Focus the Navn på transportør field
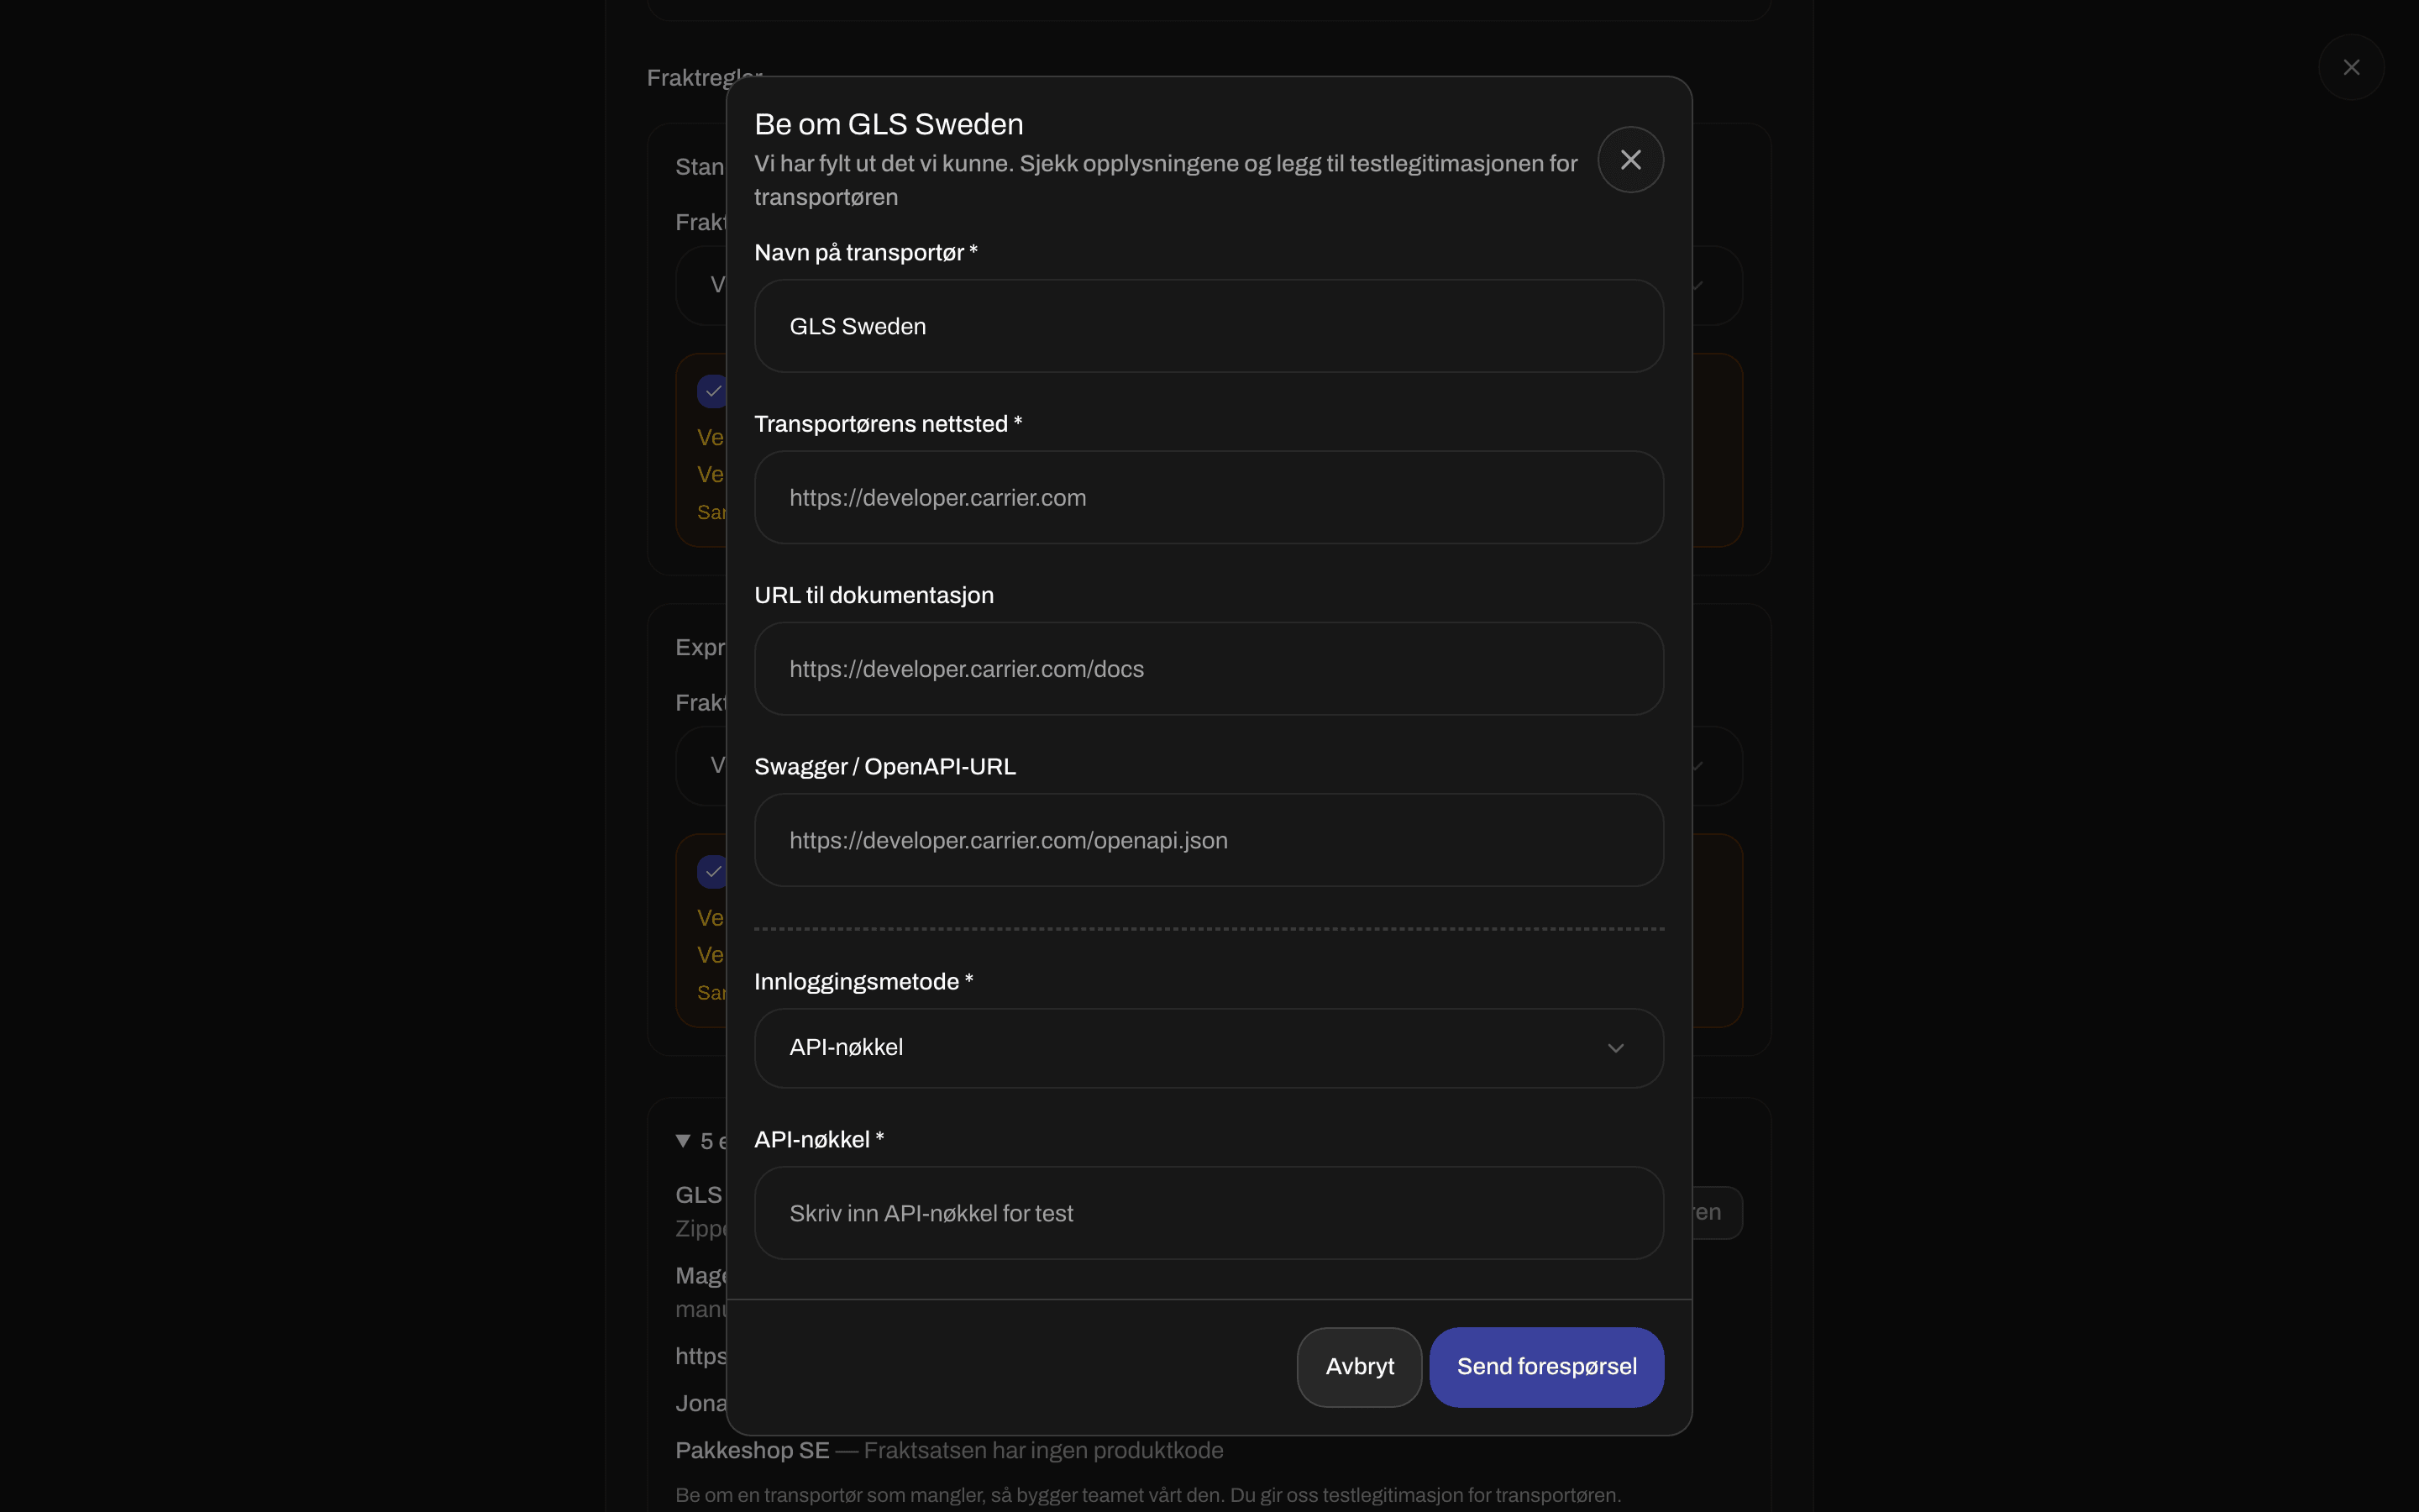 (1209, 326)
